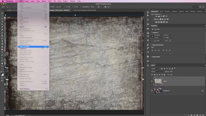206x116 pixels.
Task: Select the Move tool in the toolbar
Action: coord(2,13)
